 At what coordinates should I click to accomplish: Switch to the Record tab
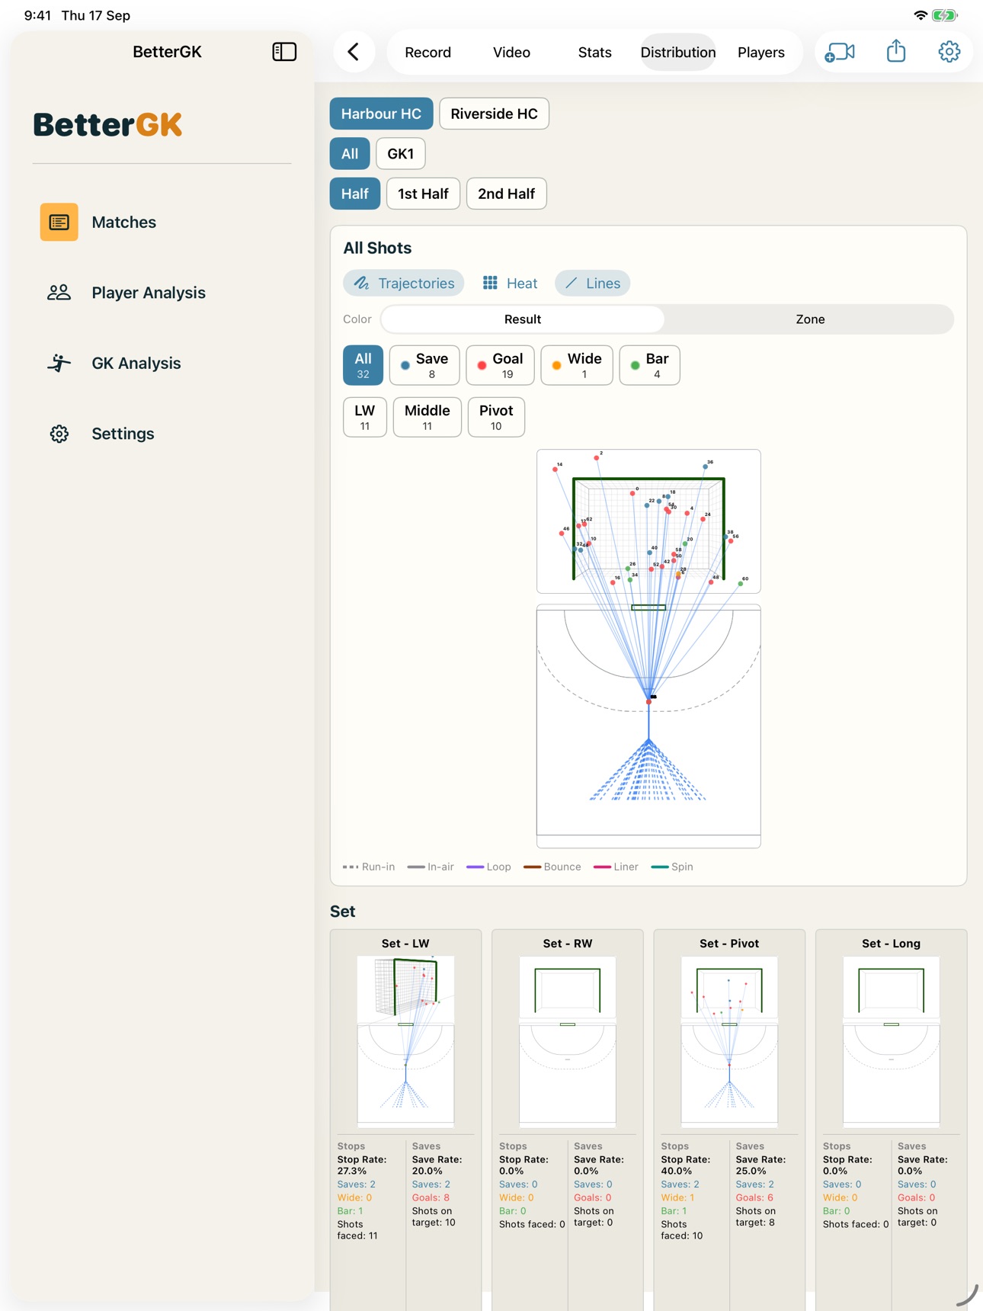pos(427,52)
